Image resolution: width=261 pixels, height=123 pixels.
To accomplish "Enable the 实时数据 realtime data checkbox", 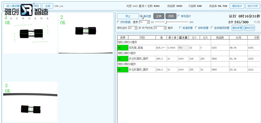I will coord(118,22).
